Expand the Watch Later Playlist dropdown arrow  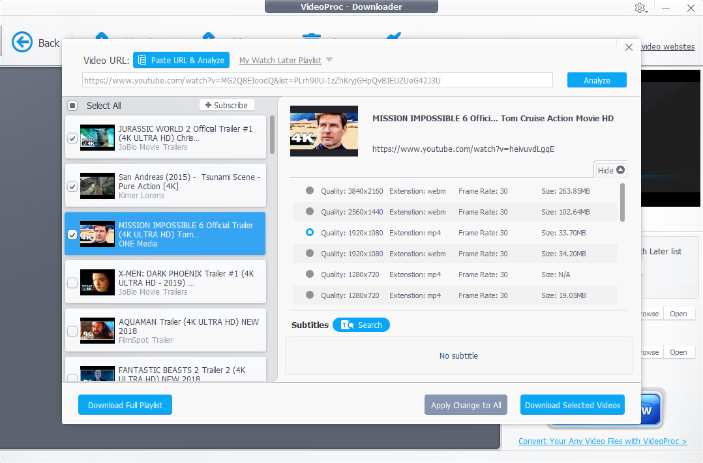pyautogui.click(x=329, y=59)
